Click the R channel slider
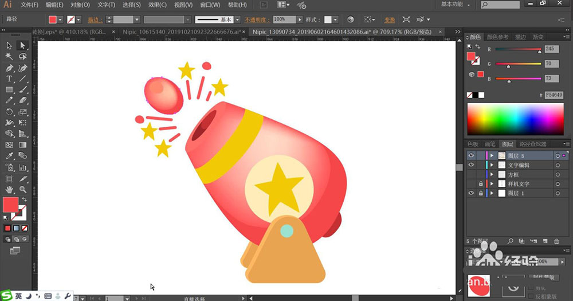573x301 pixels. tap(518, 49)
